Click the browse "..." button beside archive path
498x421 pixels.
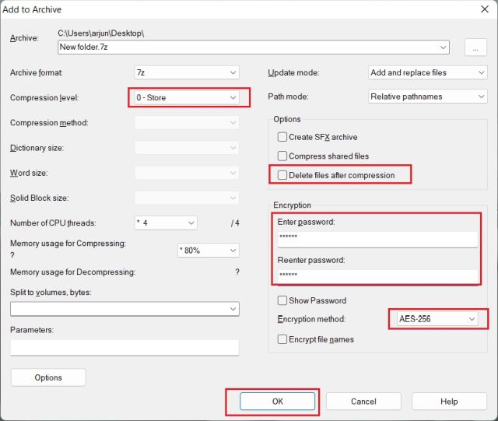(x=475, y=47)
